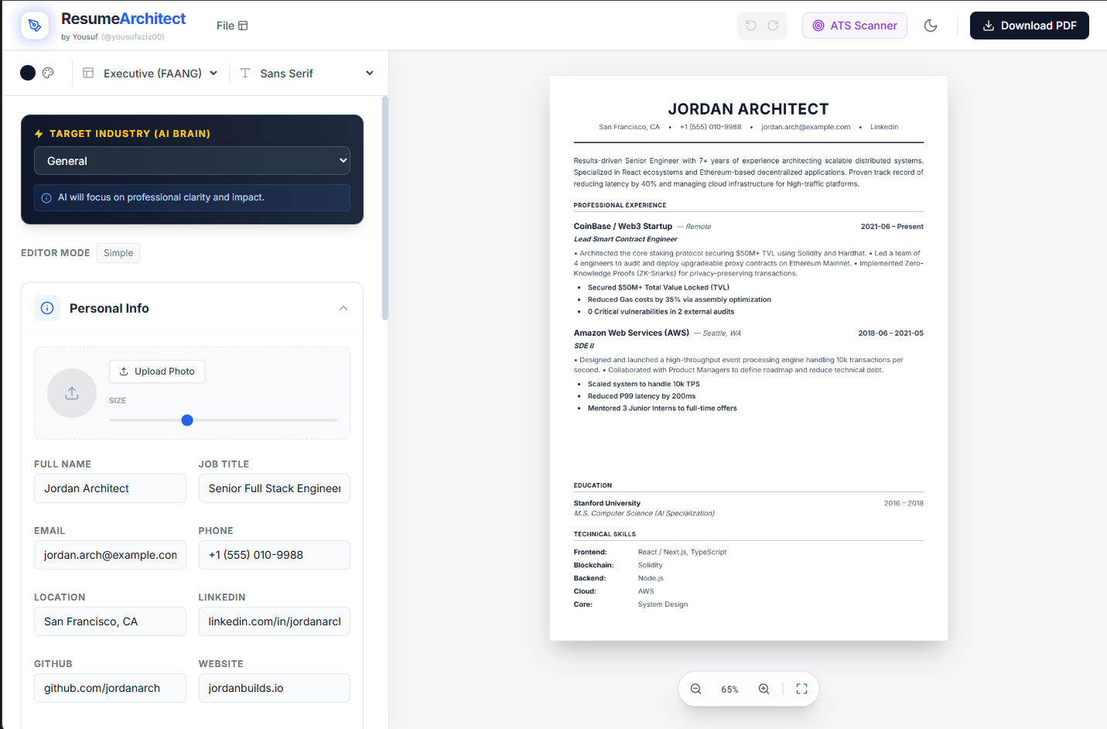Click the redo arrow icon
The width and height of the screenshot is (1107, 729).
coord(773,26)
